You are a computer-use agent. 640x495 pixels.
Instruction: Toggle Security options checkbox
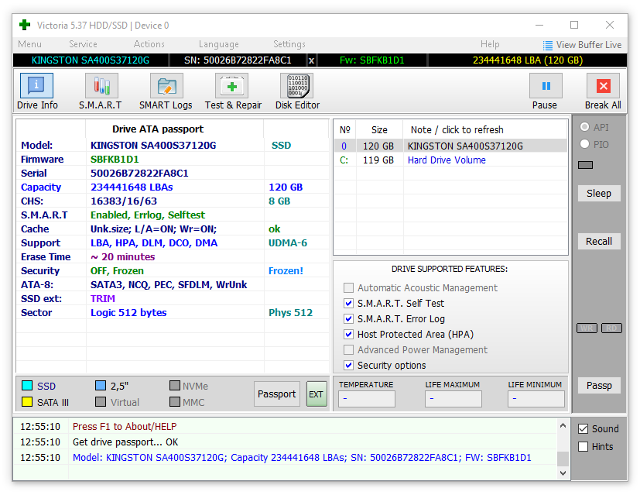point(348,366)
